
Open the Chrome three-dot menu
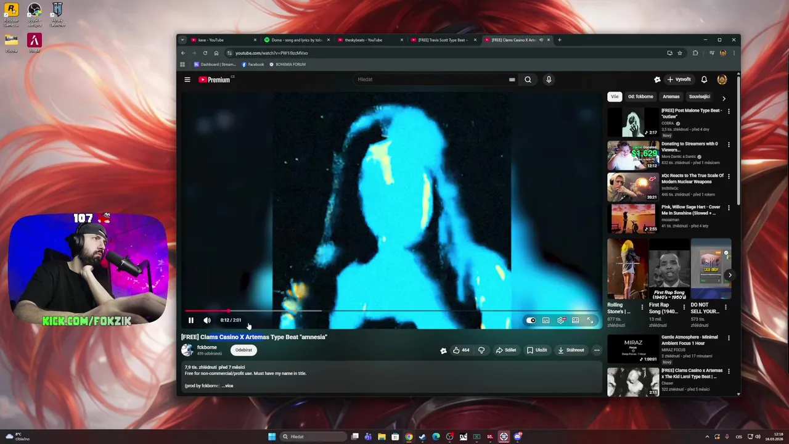pos(734,53)
